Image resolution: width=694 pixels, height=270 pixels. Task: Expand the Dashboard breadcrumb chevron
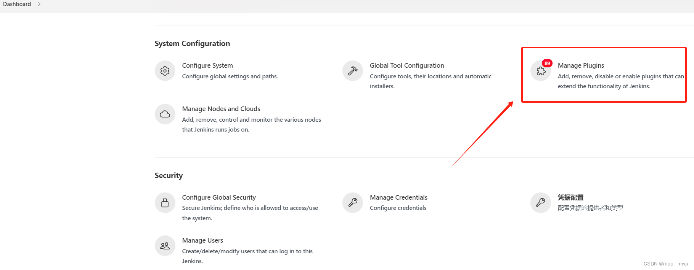click(x=39, y=4)
